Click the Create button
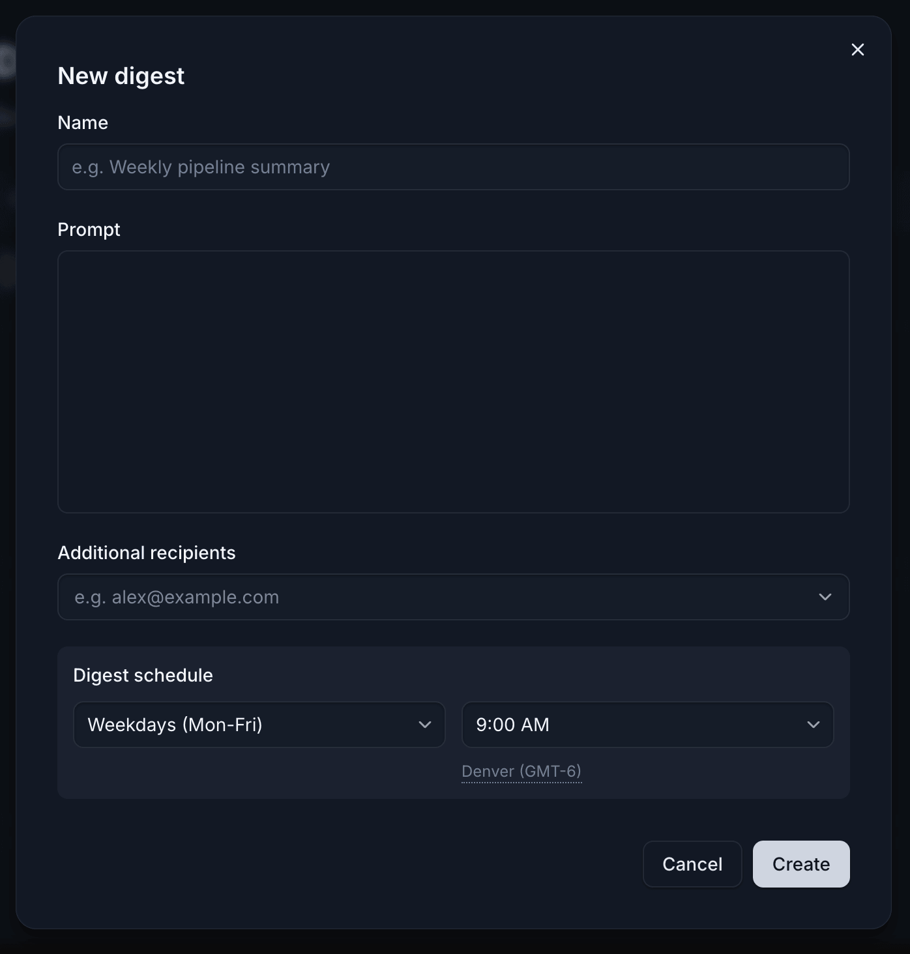The image size is (910, 954). [801, 864]
